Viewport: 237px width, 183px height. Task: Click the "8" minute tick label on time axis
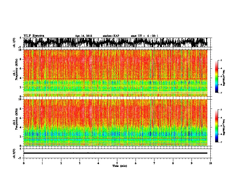[173, 163]
